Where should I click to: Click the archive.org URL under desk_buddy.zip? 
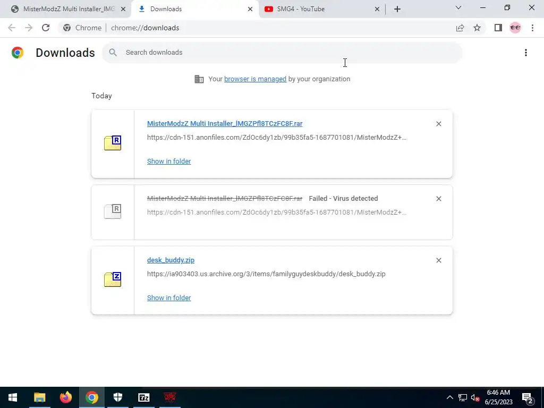[x=266, y=274]
